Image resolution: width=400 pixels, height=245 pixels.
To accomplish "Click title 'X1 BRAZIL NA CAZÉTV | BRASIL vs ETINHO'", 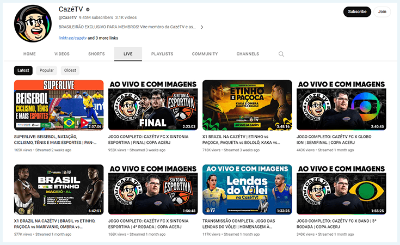I will coord(55,224).
